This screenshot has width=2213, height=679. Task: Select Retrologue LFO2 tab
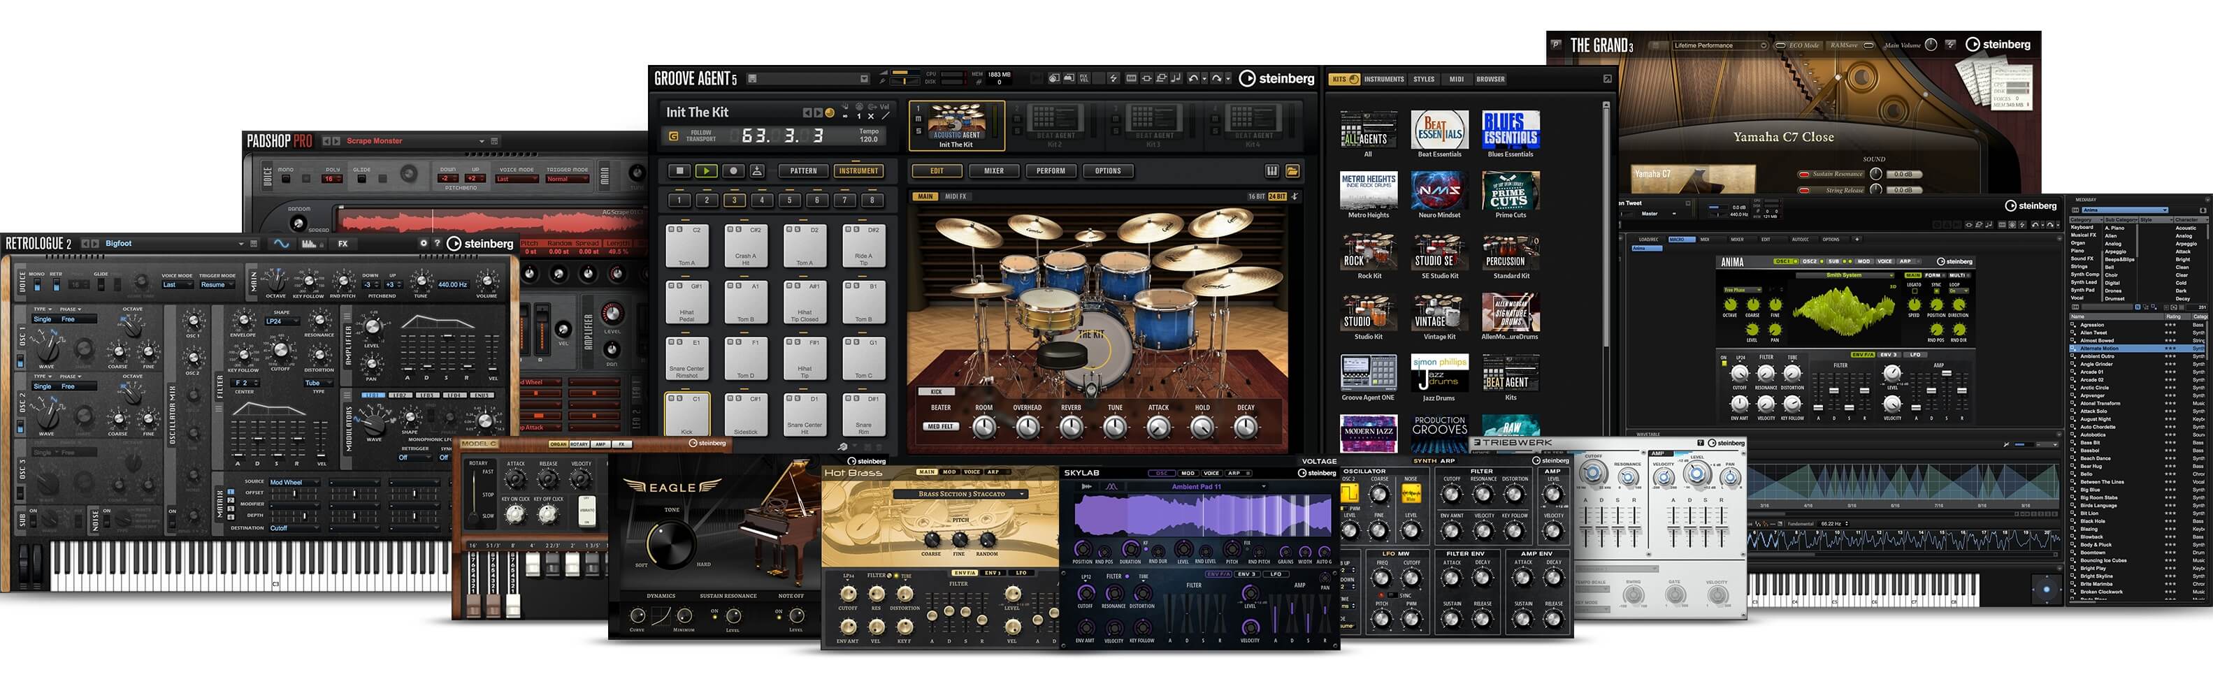pos(401,395)
